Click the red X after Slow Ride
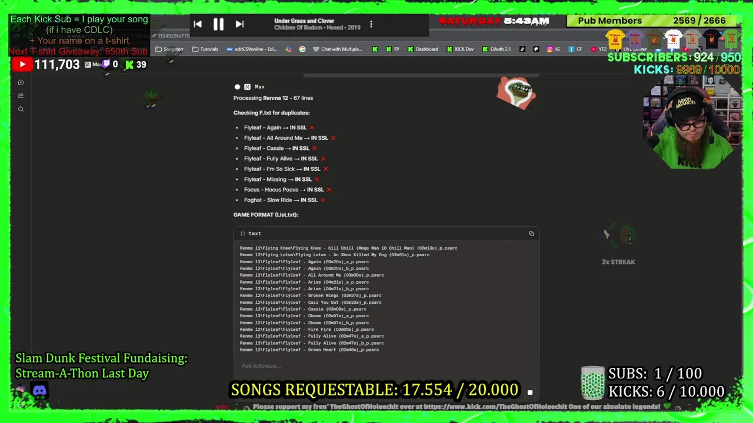Screen dimensions: 753x423 [322, 200]
